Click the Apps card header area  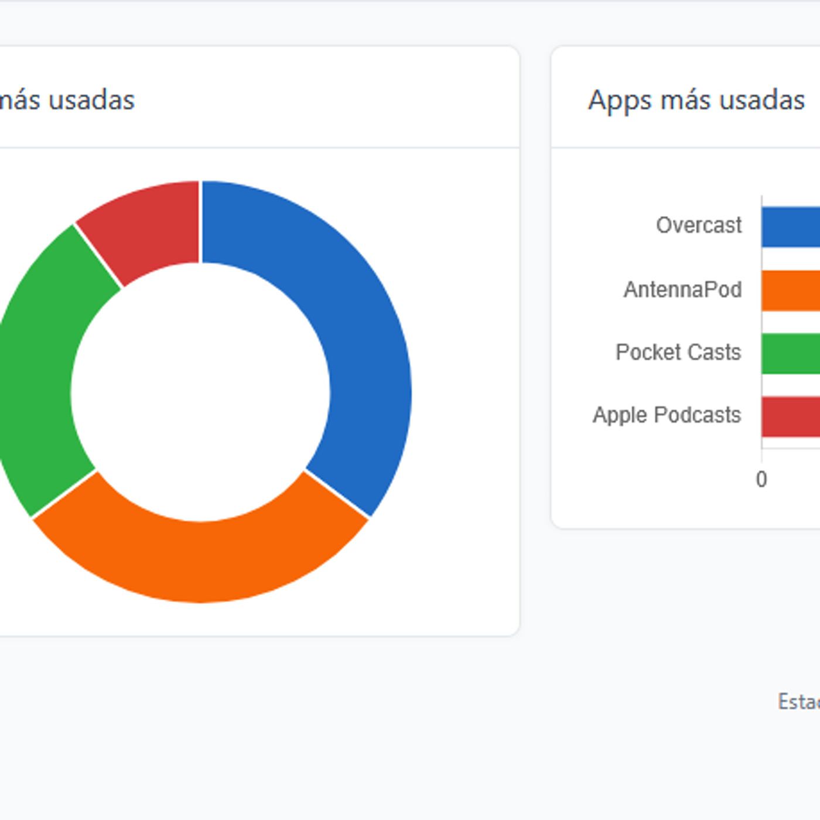pos(685,97)
